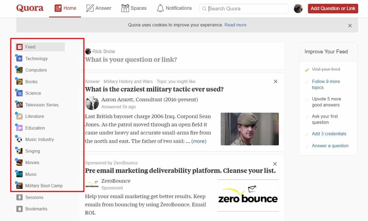This screenshot has width=368, height=221.
Task: Dismiss the military tactic answer card
Action: [x=275, y=81]
